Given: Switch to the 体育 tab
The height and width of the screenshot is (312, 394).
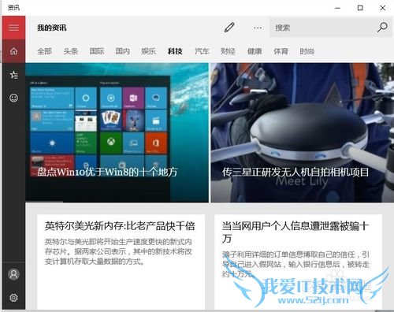Looking at the screenshot, I should 281,51.
